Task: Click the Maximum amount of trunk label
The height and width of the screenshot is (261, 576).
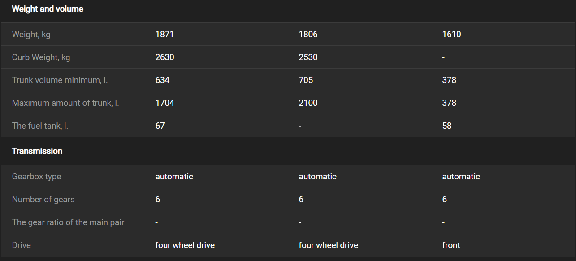Action: click(65, 103)
